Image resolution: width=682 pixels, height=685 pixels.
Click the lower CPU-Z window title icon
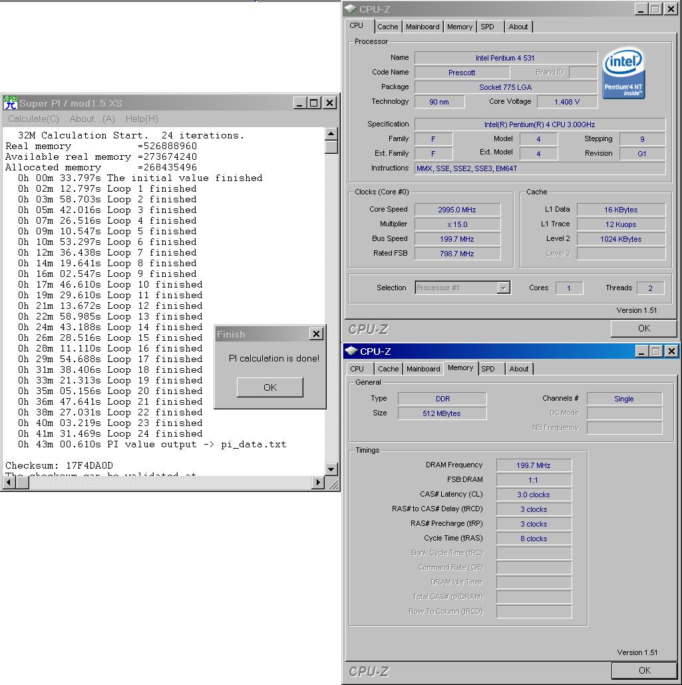[x=351, y=351]
